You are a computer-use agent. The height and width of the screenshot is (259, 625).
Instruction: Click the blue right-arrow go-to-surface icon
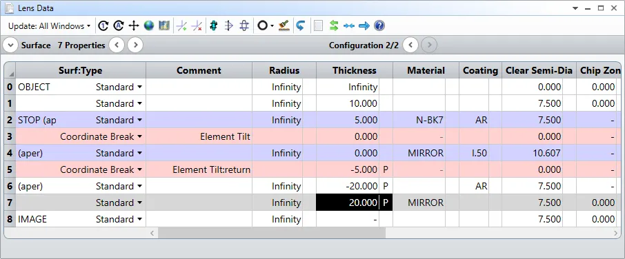tap(364, 26)
